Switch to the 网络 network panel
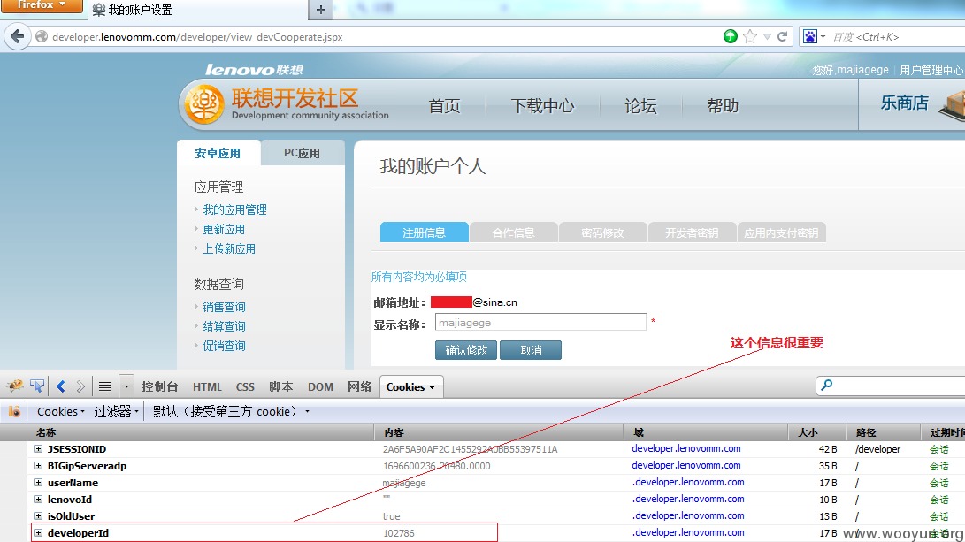The height and width of the screenshot is (542, 965). click(359, 387)
